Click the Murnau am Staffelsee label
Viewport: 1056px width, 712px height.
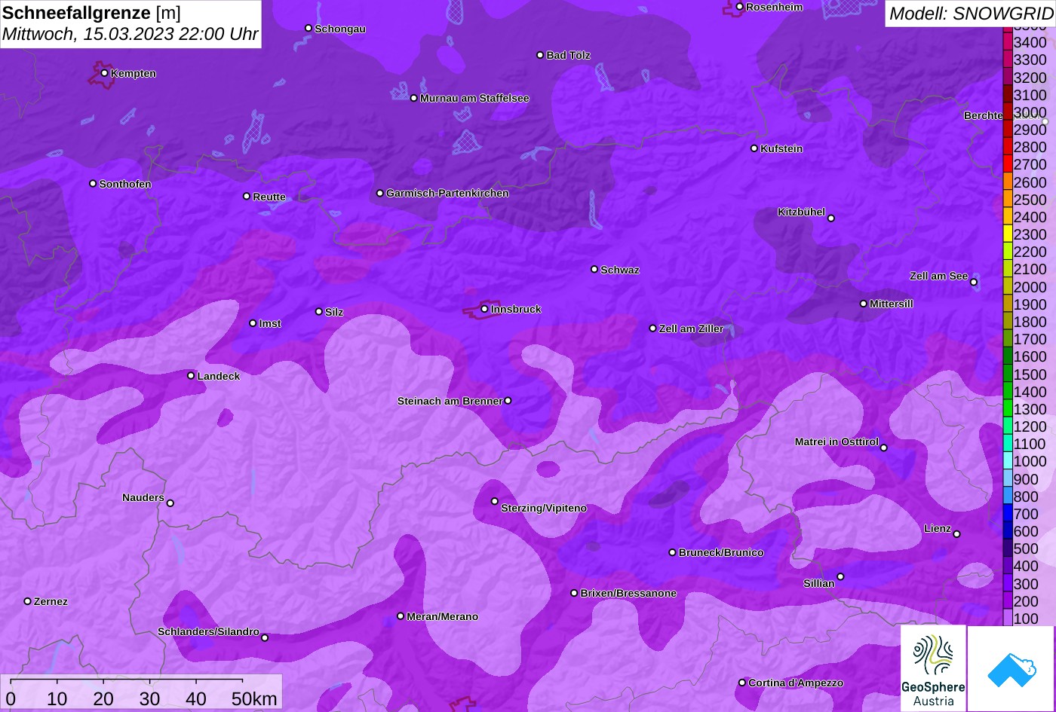pos(474,98)
